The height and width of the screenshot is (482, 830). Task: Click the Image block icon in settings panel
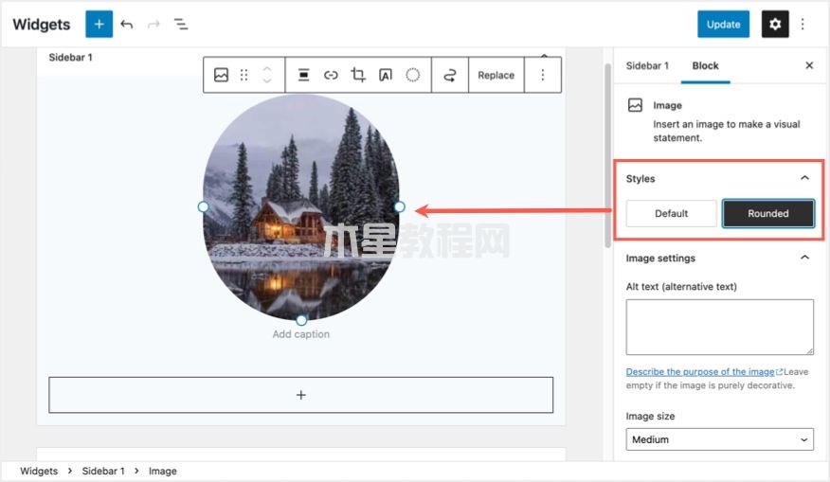click(635, 105)
